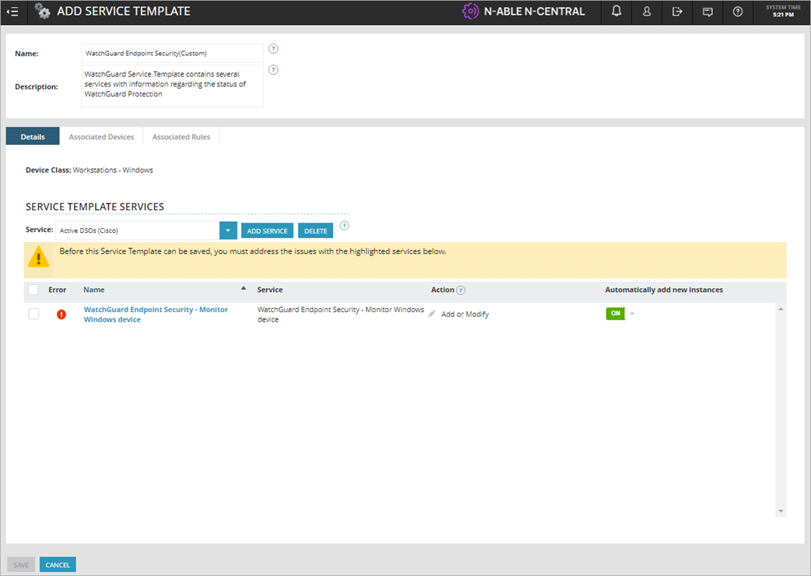Click the sort arrow on the Name column
The image size is (811, 576).
(x=242, y=287)
